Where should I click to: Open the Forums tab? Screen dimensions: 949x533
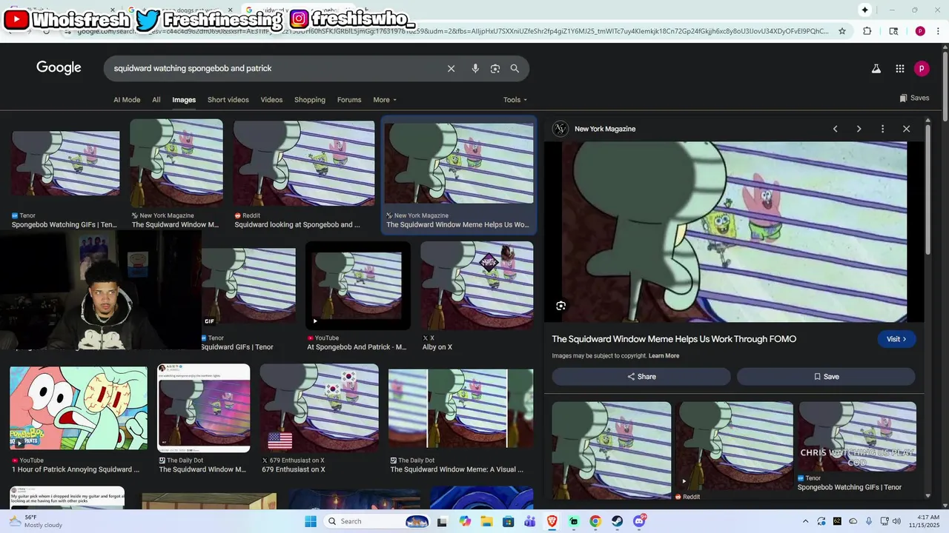click(349, 100)
